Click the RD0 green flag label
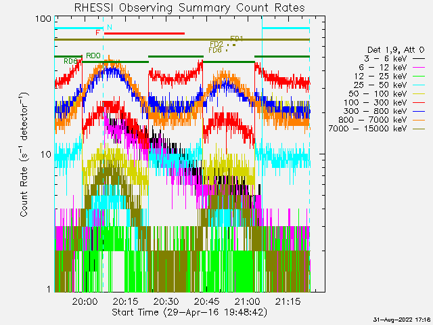The width and height of the screenshot is (433, 325). [93, 56]
